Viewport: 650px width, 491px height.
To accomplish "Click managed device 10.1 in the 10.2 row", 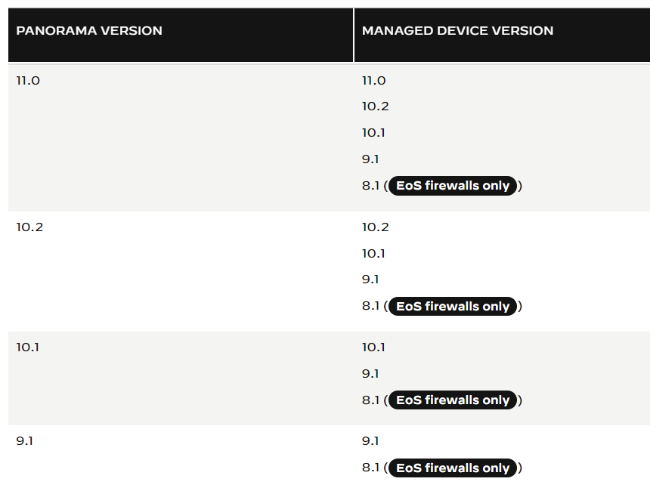I will pyautogui.click(x=373, y=254).
